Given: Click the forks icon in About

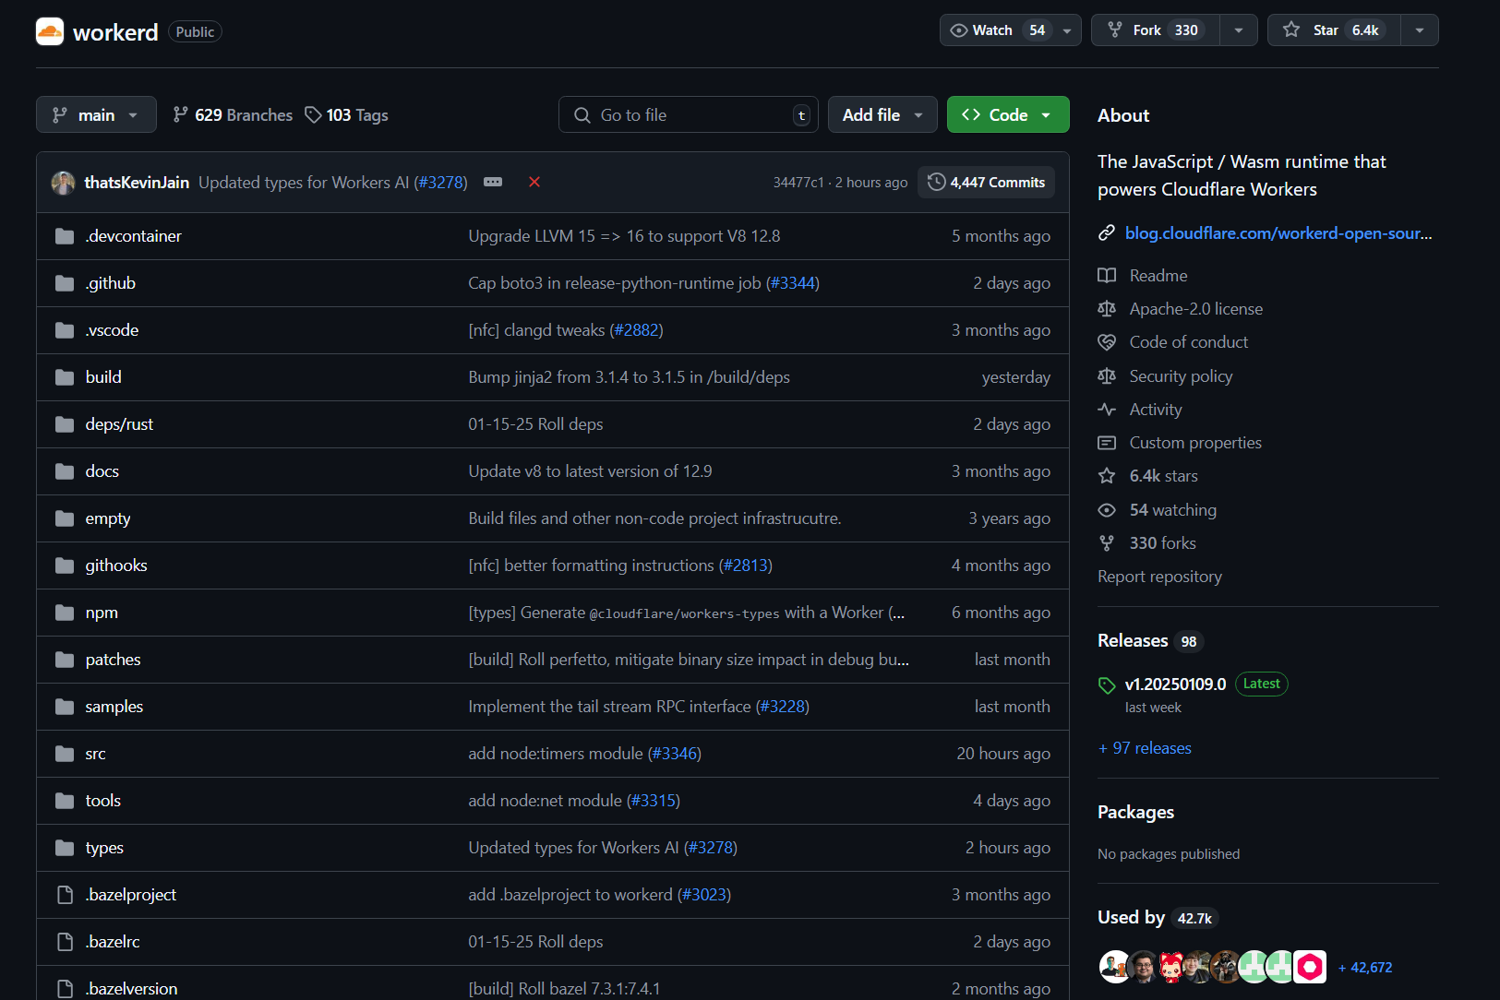Looking at the screenshot, I should 1107,543.
